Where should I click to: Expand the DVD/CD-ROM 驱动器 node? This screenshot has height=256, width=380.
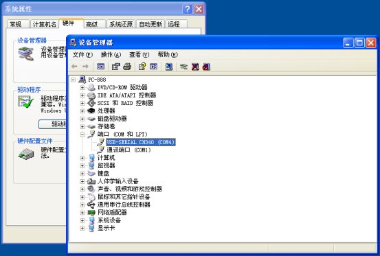82,87
